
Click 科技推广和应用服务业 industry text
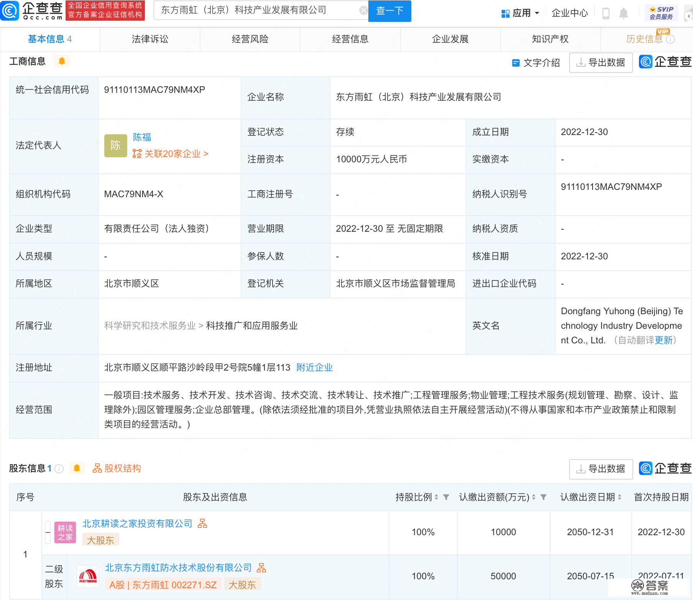pyautogui.click(x=252, y=326)
